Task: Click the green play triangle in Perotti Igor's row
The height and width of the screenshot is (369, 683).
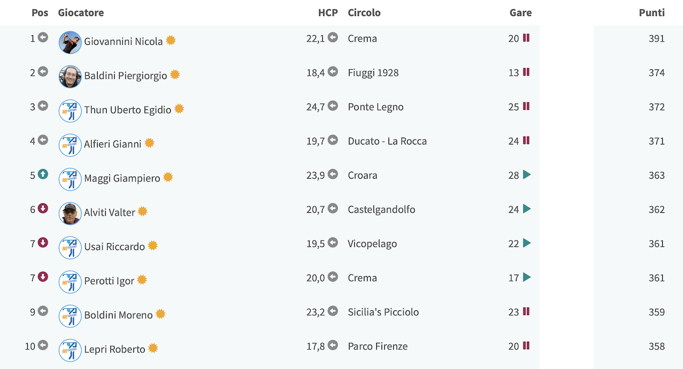Action: point(527,277)
